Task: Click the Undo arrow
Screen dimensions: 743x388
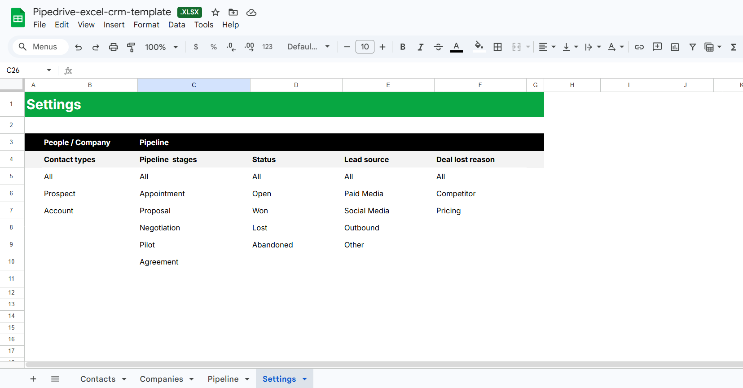Action: 79,47
